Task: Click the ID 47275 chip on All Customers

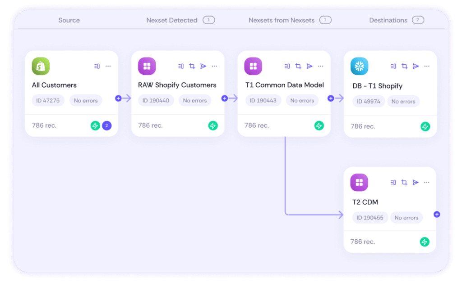Action: coord(48,100)
